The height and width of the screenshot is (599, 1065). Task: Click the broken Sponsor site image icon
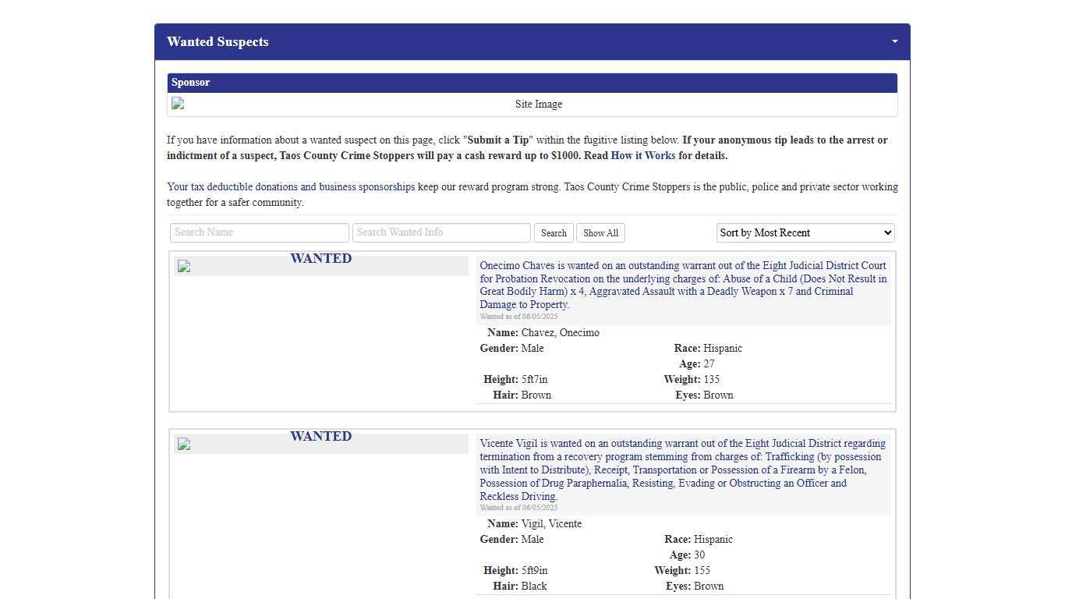[x=179, y=104]
